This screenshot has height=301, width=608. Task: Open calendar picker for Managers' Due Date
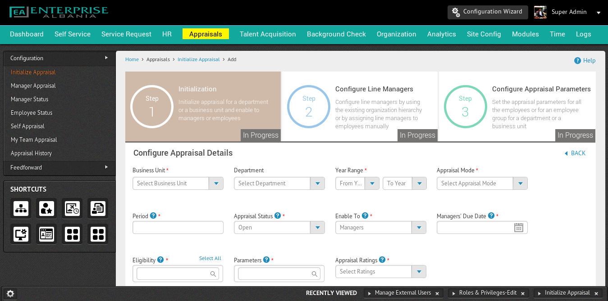pos(518,228)
